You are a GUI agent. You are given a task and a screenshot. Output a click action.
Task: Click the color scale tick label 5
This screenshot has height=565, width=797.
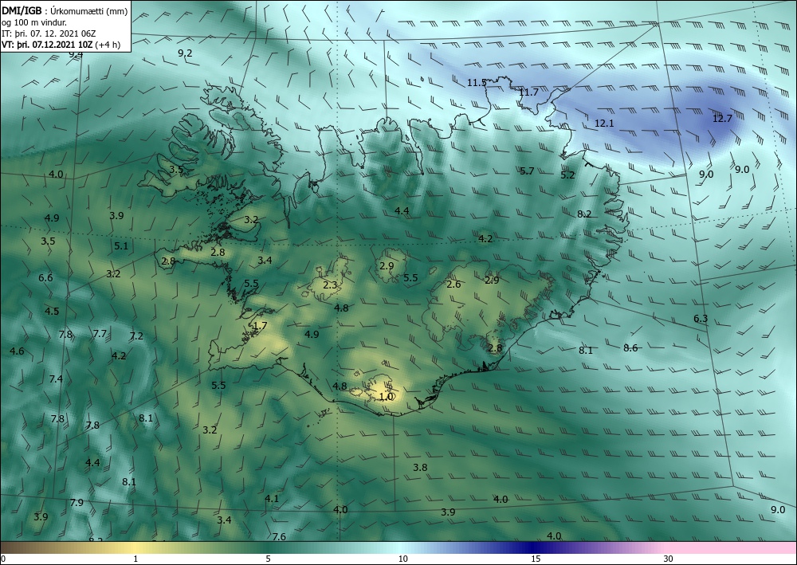268,559
